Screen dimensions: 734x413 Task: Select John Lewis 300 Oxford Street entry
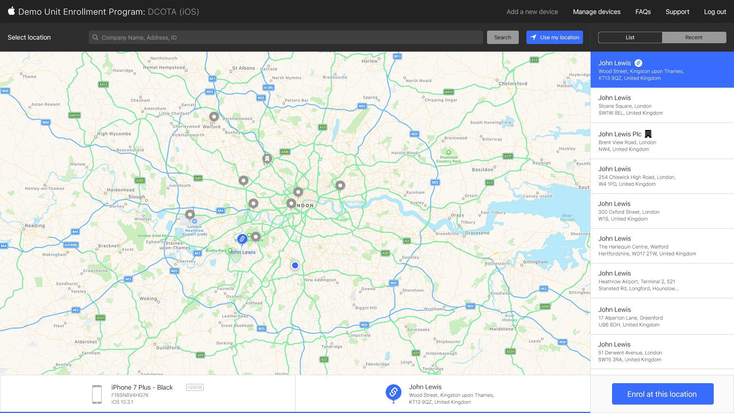(x=662, y=211)
